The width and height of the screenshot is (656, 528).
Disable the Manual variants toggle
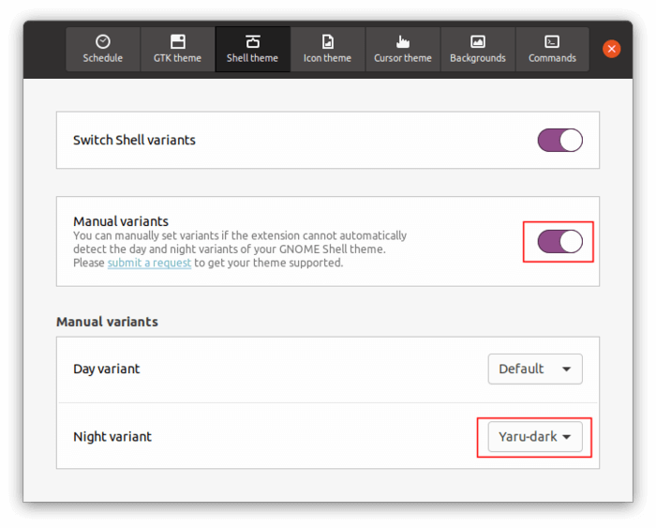point(559,242)
